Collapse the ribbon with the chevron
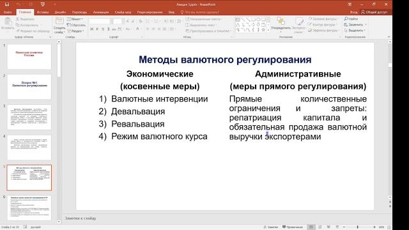409x230 pixels. click(x=389, y=37)
